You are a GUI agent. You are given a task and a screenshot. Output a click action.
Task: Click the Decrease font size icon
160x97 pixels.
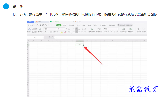(x=69, y=29)
